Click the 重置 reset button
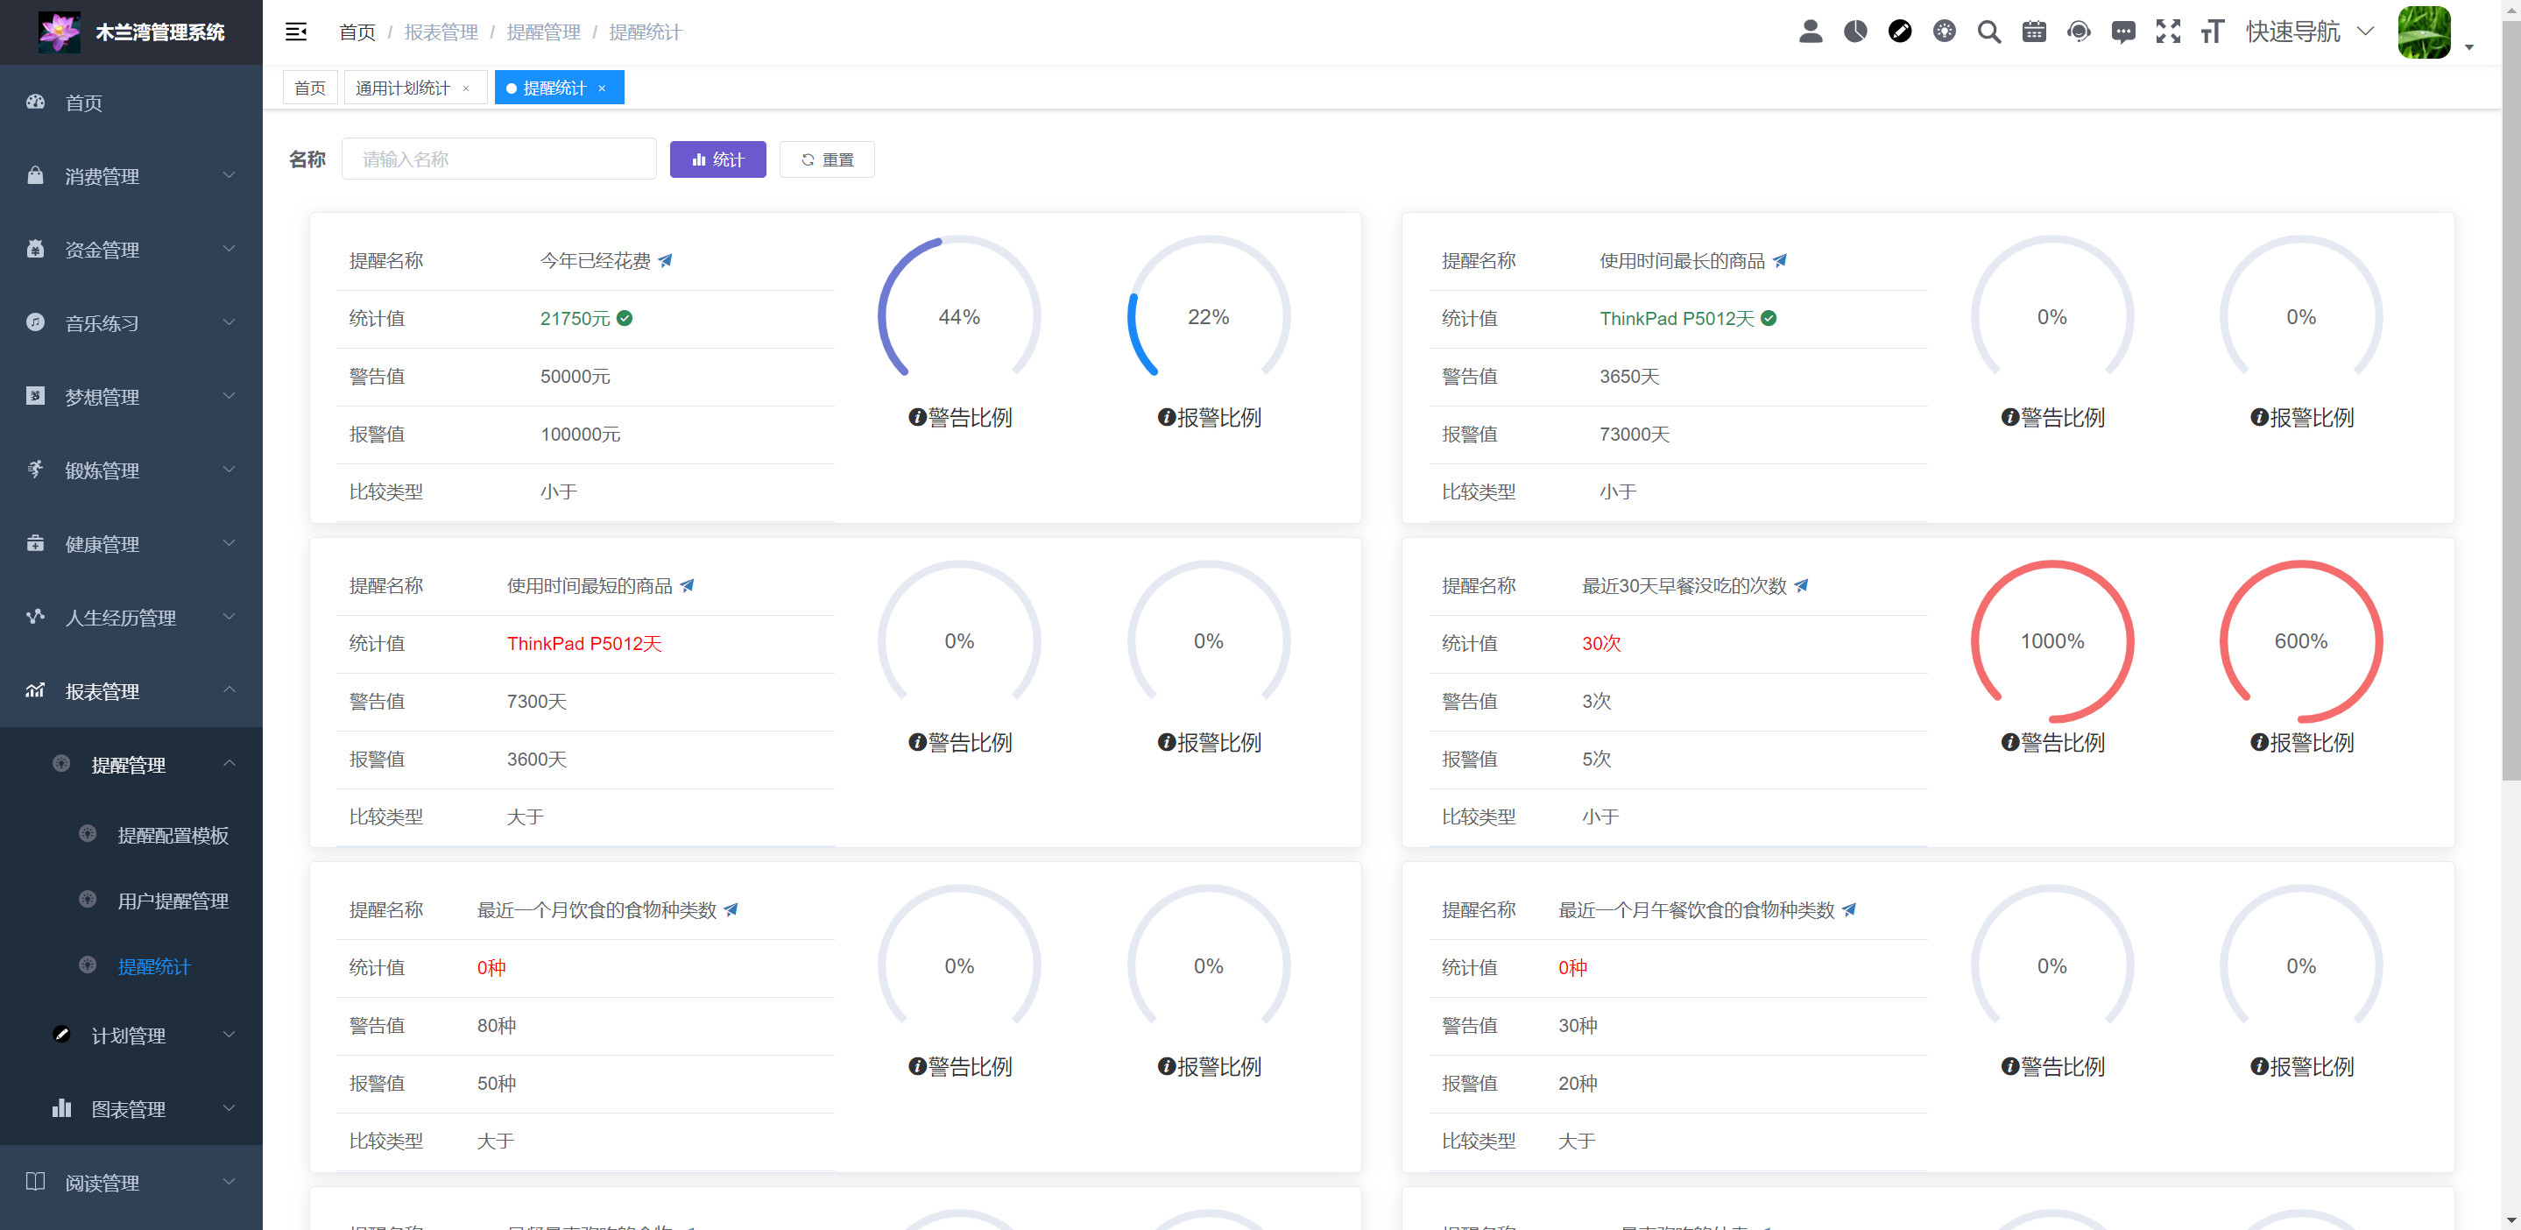The width and height of the screenshot is (2521, 1230). [x=827, y=159]
